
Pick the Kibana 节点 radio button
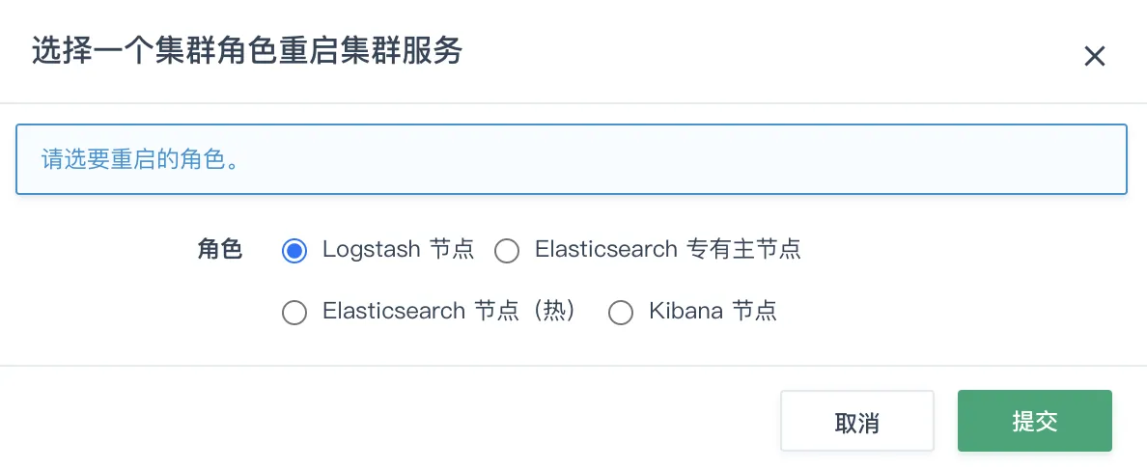620,313
